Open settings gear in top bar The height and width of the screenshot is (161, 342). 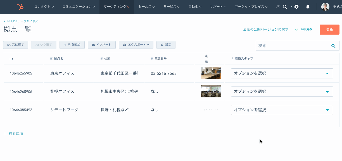[296, 7]
